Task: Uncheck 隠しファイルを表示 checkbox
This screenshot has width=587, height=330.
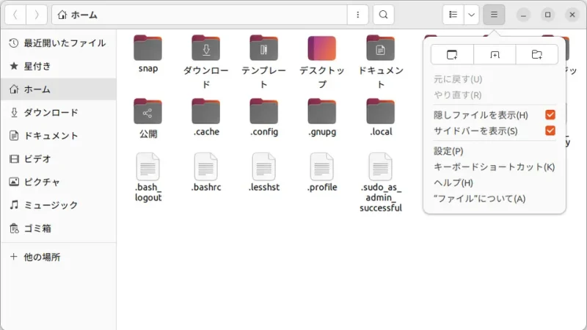Action: pos(550,115)
